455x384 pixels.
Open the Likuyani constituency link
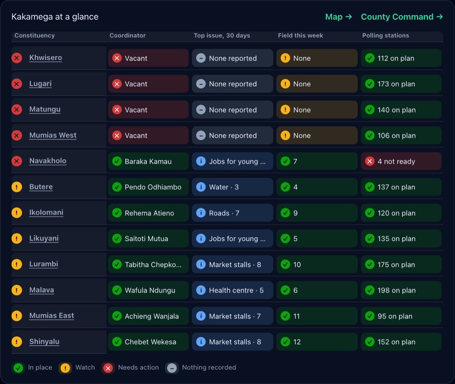pyautogui.click(x=44, y=238)
